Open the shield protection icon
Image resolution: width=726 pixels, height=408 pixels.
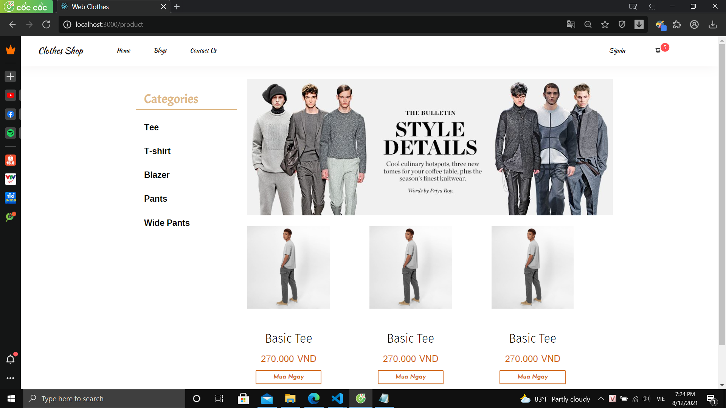pyautogui.click(x=622, y=25)
